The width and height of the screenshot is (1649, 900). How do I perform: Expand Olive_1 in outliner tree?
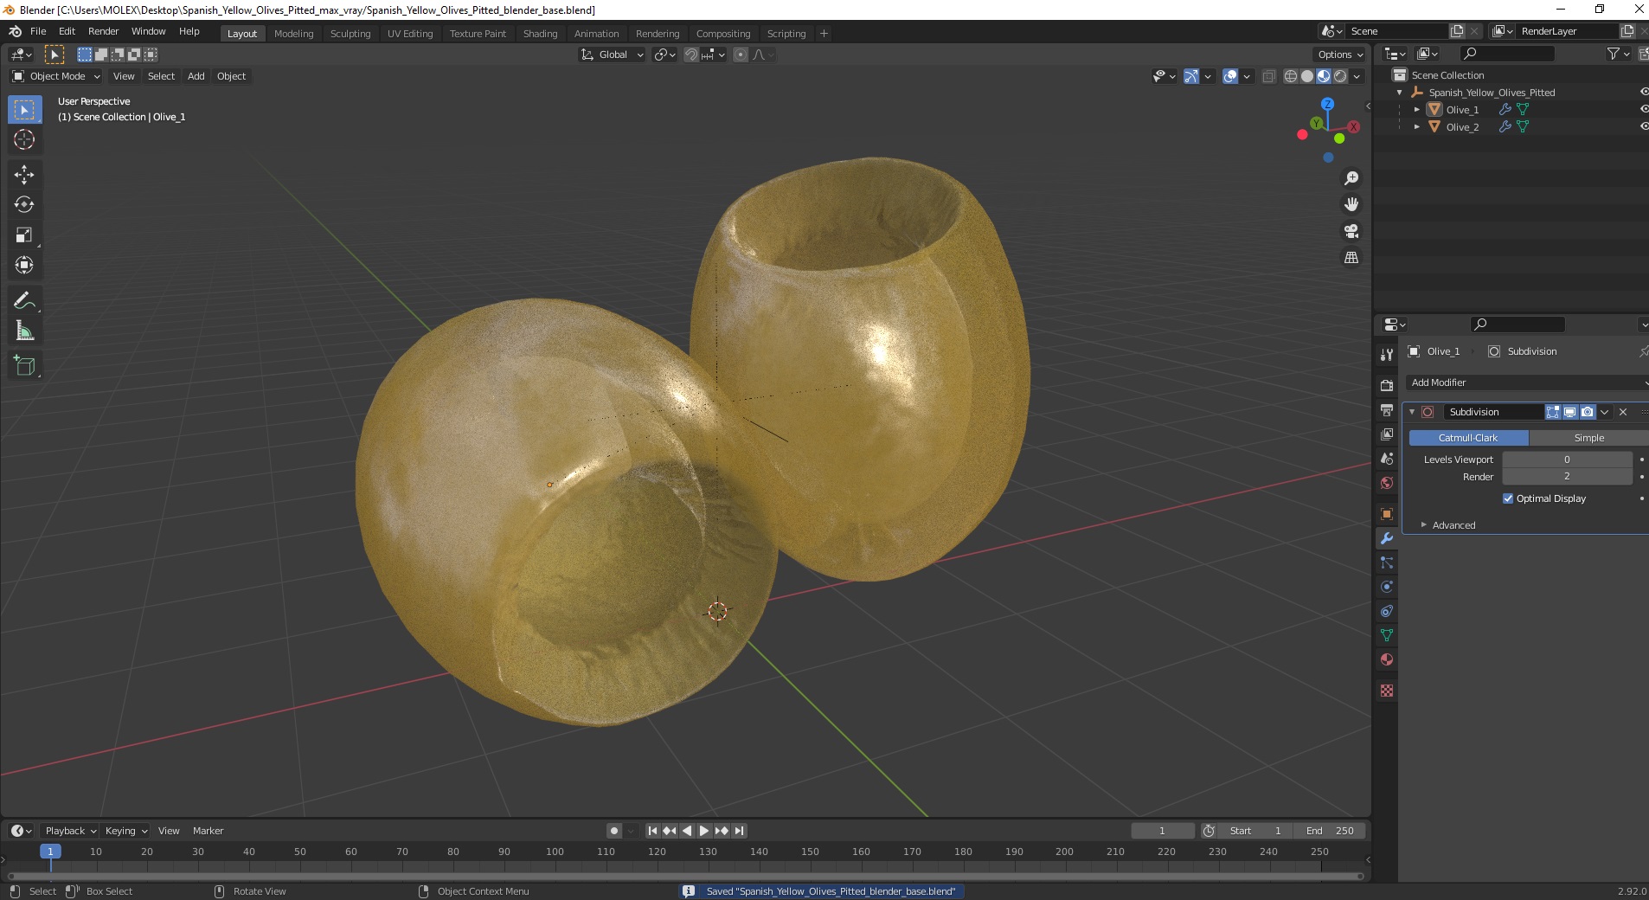tap(1416, 110)
